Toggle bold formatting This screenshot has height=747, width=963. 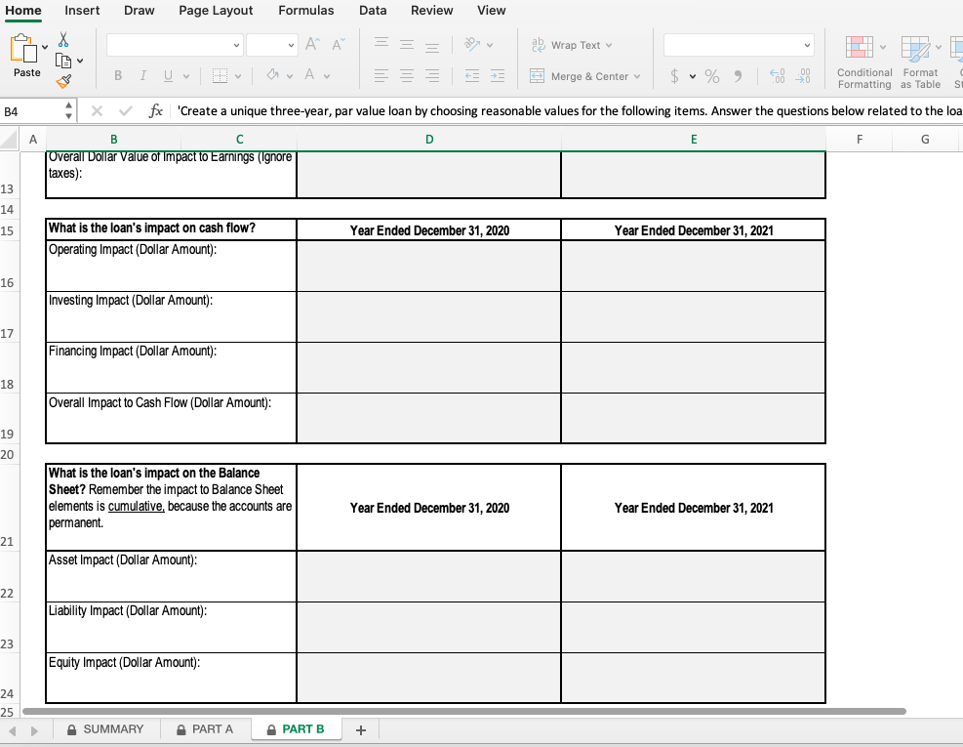click(x=116, y=75)
